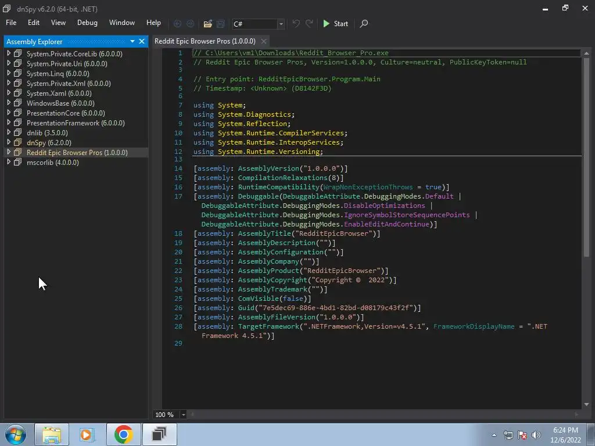The height and width of the screenshot is (446, 595).
Task: Click the Redo toolbar icon
Action: pos(309,23)
